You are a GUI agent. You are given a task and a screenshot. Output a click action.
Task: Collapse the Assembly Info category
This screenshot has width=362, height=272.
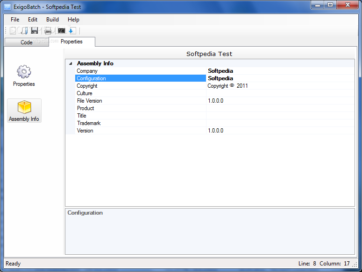71,63
